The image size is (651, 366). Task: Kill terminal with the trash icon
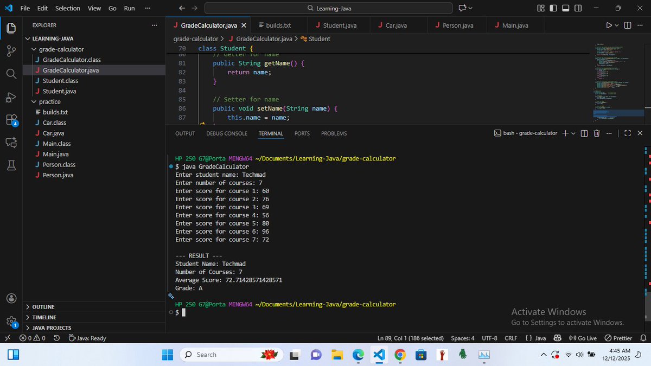(x=596, y=133)
